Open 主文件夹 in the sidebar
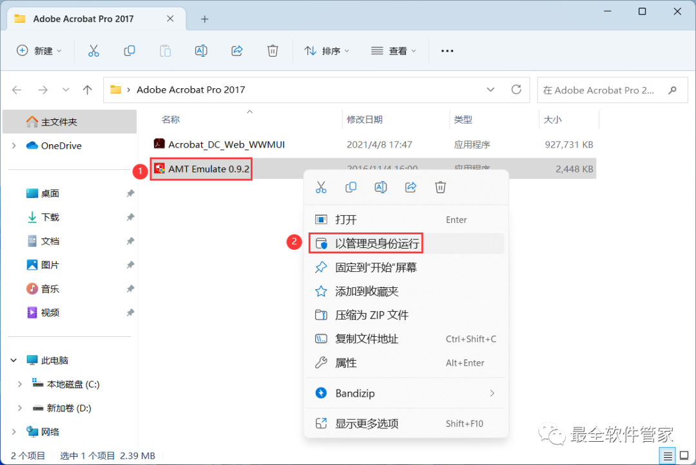The width and height of the screenshot is (696, 465). pos(70,122)
